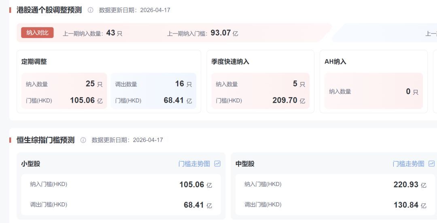437x223 pixels.
Task: Click the 季度快速纳入 card title
Action: click(230, 62)
